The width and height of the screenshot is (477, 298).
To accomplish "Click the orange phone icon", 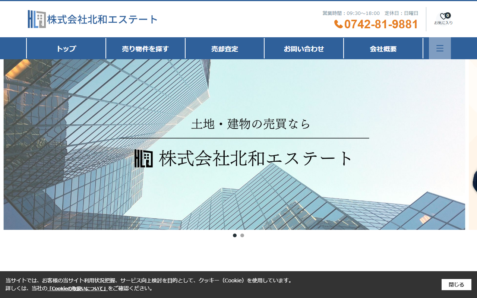I will 338,24.
